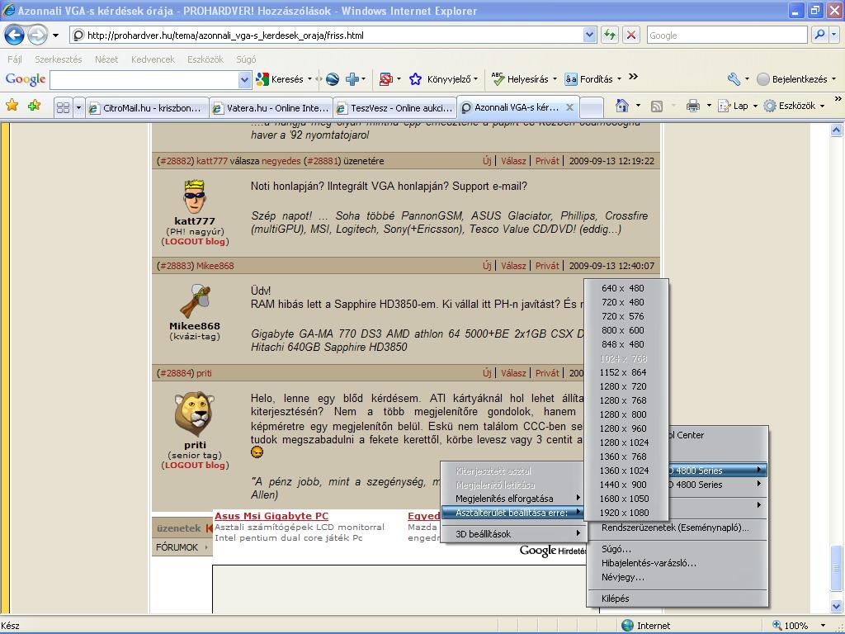Click the FÓRUMOK navigation button
The width and height of the screenshot is (845, 634).
(182, 547)
